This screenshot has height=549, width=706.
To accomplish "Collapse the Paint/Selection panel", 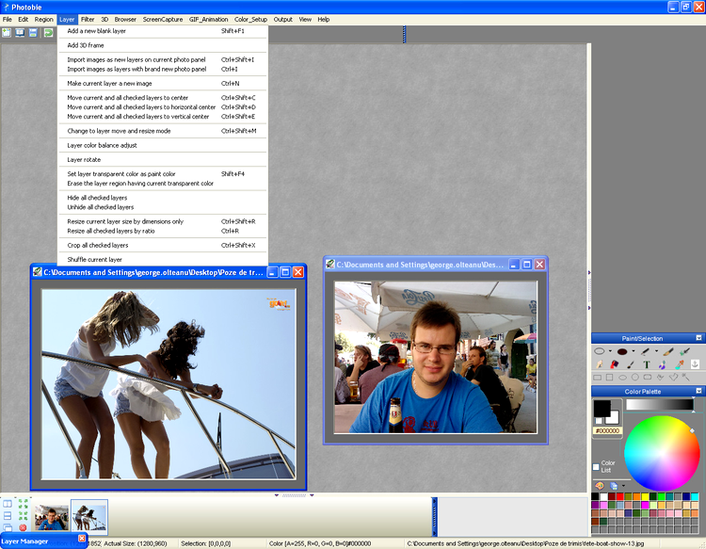I will (698, 338).
